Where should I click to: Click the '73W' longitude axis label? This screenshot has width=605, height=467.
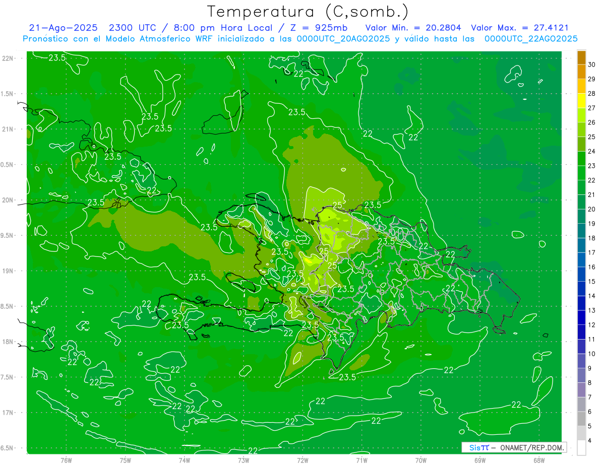coord(244,460)
